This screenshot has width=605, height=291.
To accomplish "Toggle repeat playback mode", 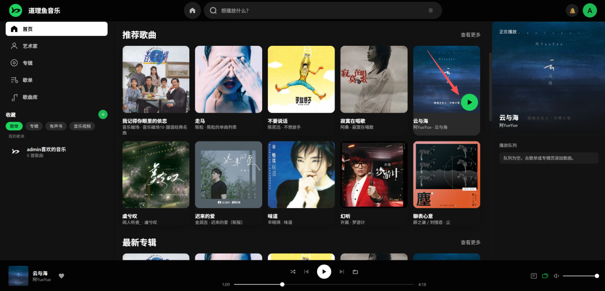I will point(355,272).
